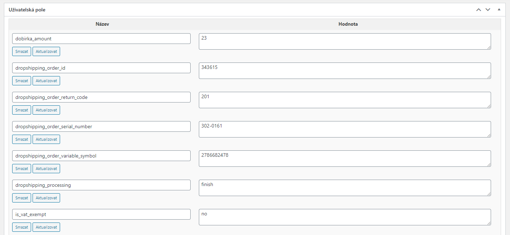The height and width of the screenshot is (235, 510).
Task: Update dobirka_amount field with Aktualizovat
Action: tap(46, 51)
